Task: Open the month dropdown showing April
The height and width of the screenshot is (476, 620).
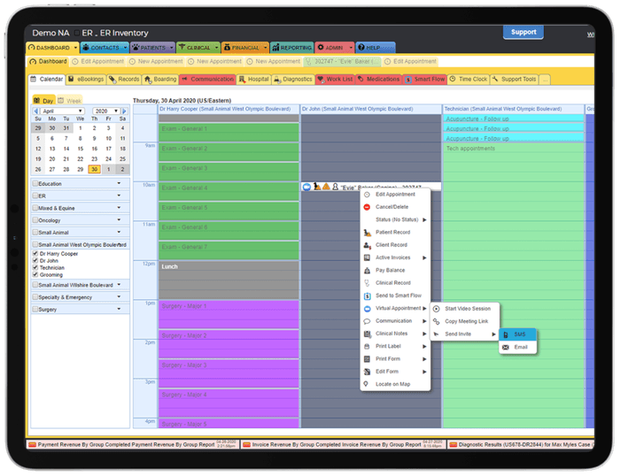Action: 62,112
